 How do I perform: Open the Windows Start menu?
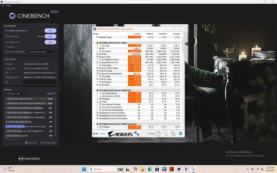click(84, 169)
